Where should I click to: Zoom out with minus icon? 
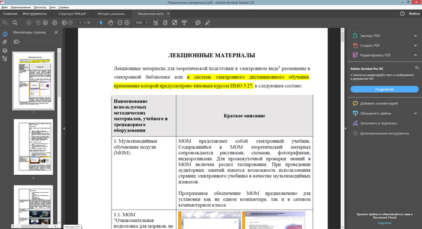click(120, 23)
